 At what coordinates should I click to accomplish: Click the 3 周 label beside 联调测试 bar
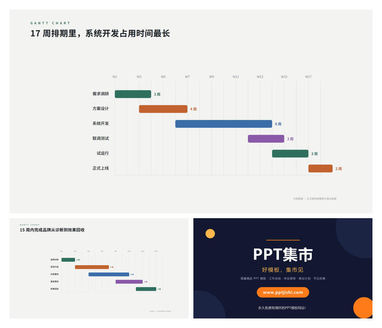click(x=290, y=139)
